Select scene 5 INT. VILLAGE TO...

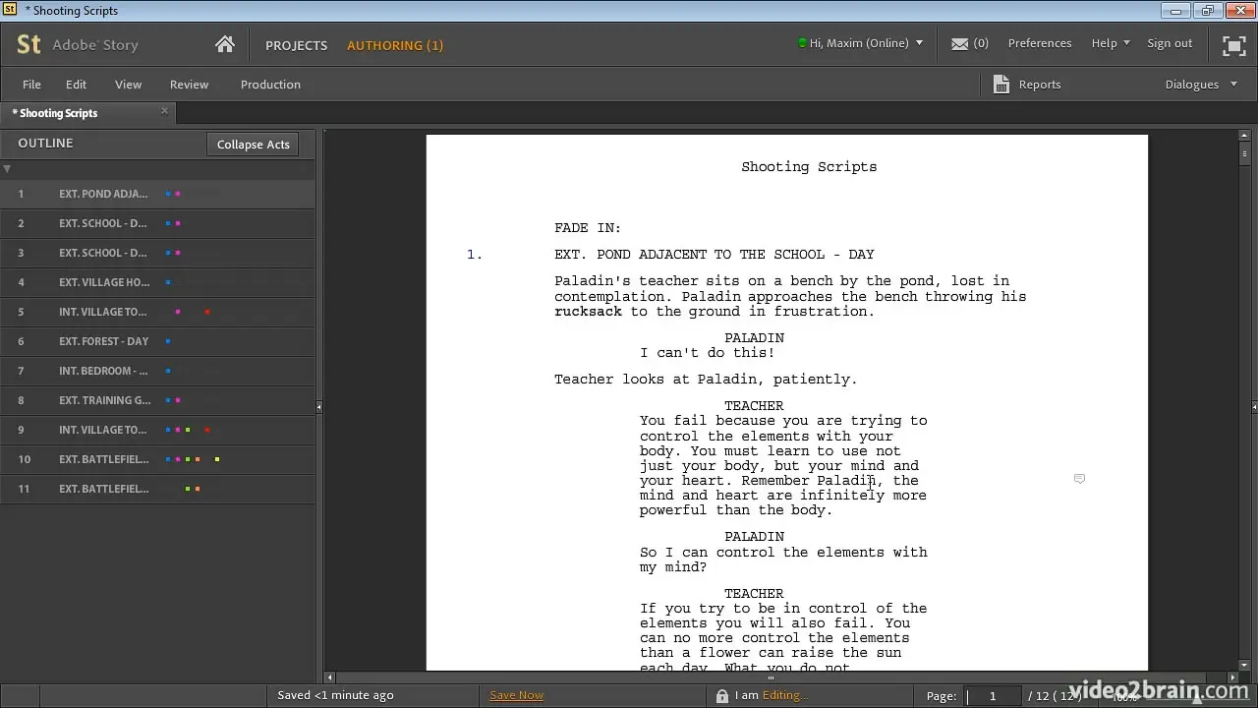[x=157, y=312]
